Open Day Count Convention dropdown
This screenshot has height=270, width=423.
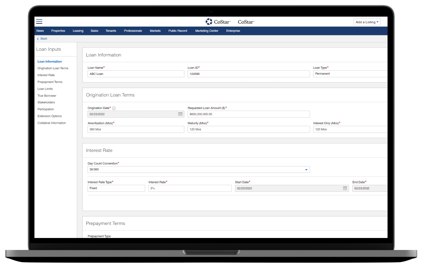(306, 170)
